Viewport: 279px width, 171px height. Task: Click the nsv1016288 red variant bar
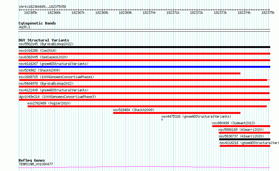[144, 54]
